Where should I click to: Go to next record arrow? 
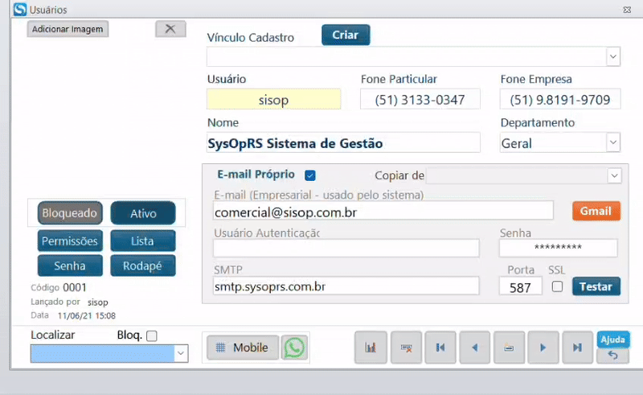point(543,348)
